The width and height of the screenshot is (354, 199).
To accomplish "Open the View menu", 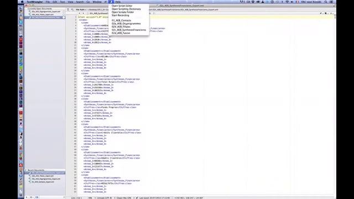I will point(70,2).
